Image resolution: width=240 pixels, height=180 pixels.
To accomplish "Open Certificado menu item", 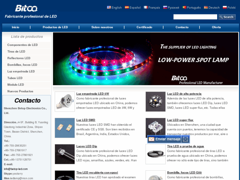I will tap(144, 27).
